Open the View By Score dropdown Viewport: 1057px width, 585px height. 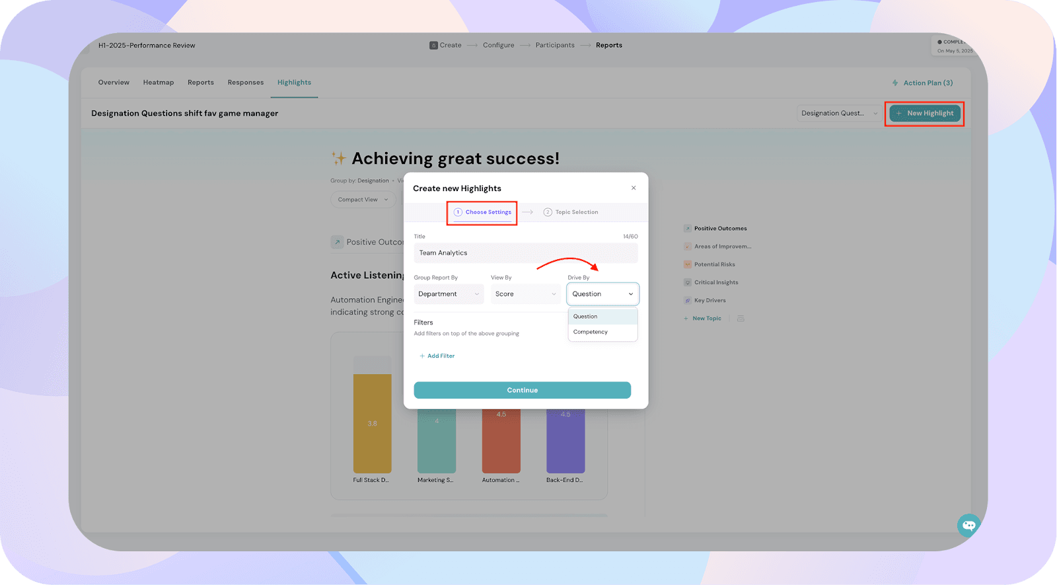click(x=526, y=294)
